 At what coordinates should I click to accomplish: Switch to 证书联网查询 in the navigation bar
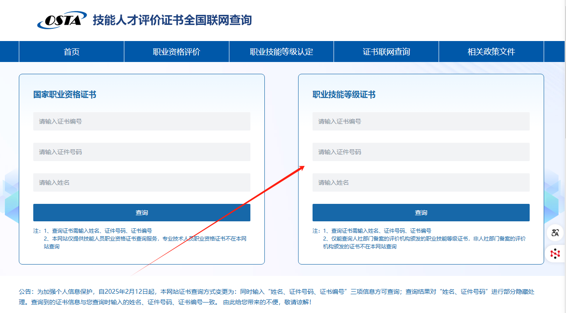tap(386, 52)
